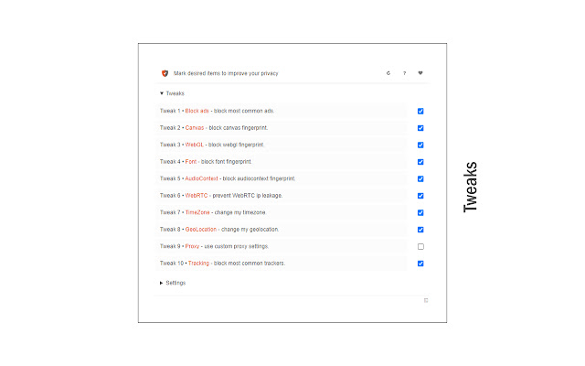Disable the GeoLocation tweak checkbox
Viewport: 585px width, 366px height.
[420, 230]
